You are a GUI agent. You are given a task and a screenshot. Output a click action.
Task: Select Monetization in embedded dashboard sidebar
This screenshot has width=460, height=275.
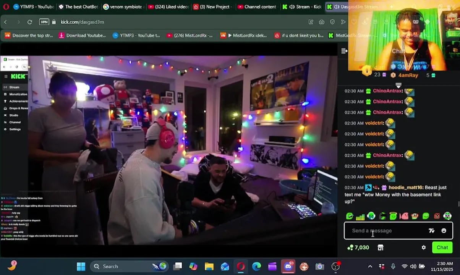coord(15,94)
